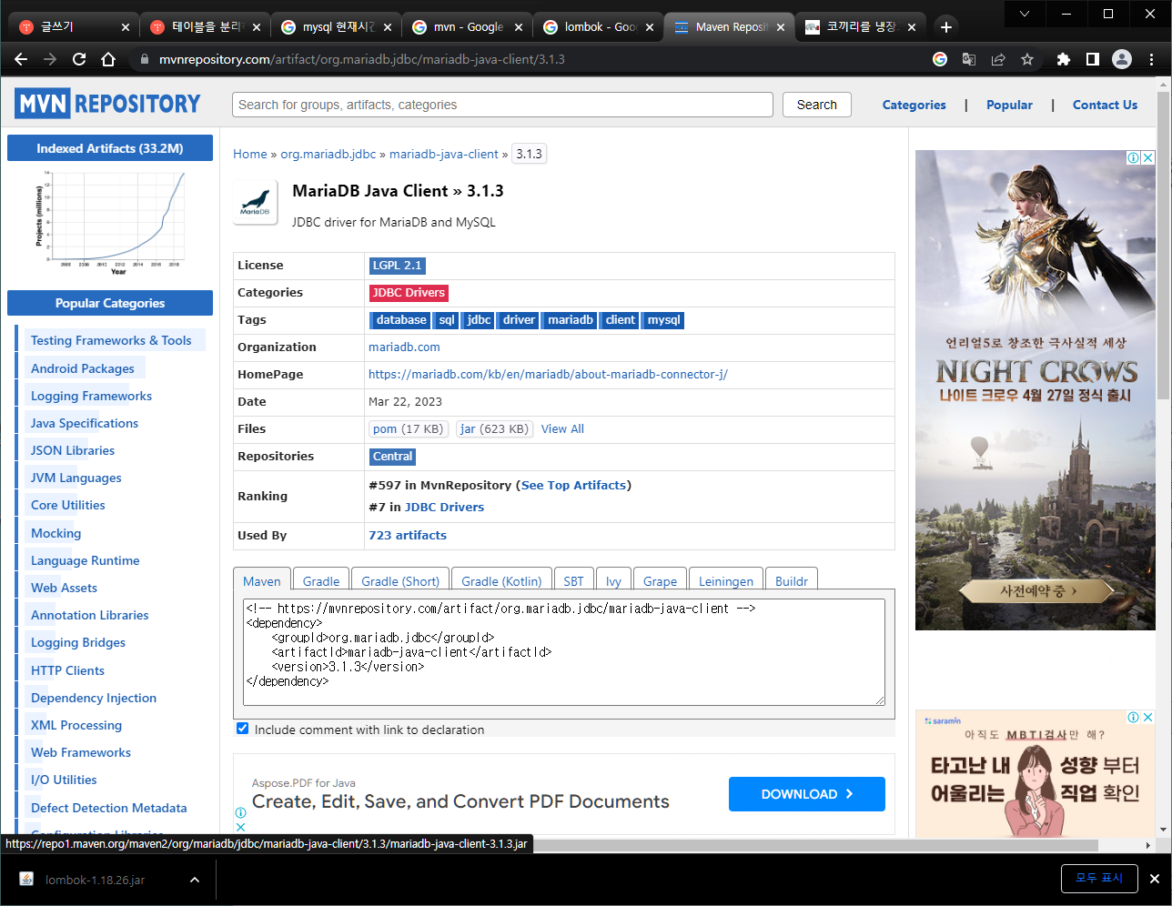Click the vertical page scrollbar thumb
This screenshot has height=906, width=1172.
1163,246
